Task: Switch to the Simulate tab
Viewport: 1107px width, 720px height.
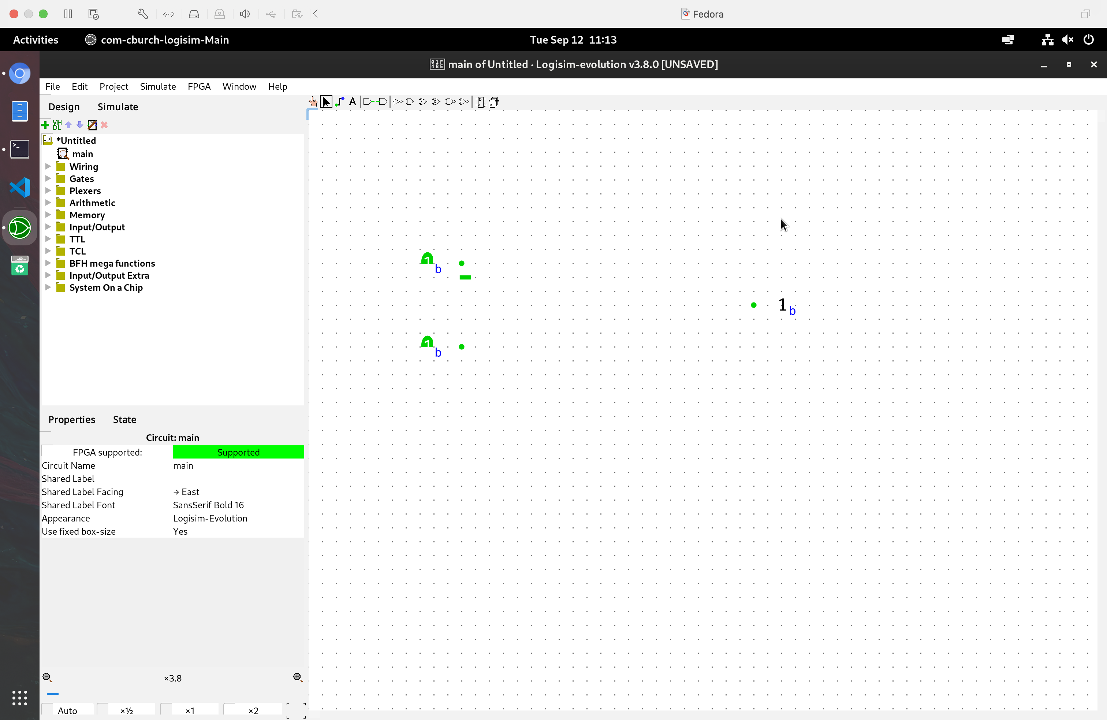Action: 118,107
